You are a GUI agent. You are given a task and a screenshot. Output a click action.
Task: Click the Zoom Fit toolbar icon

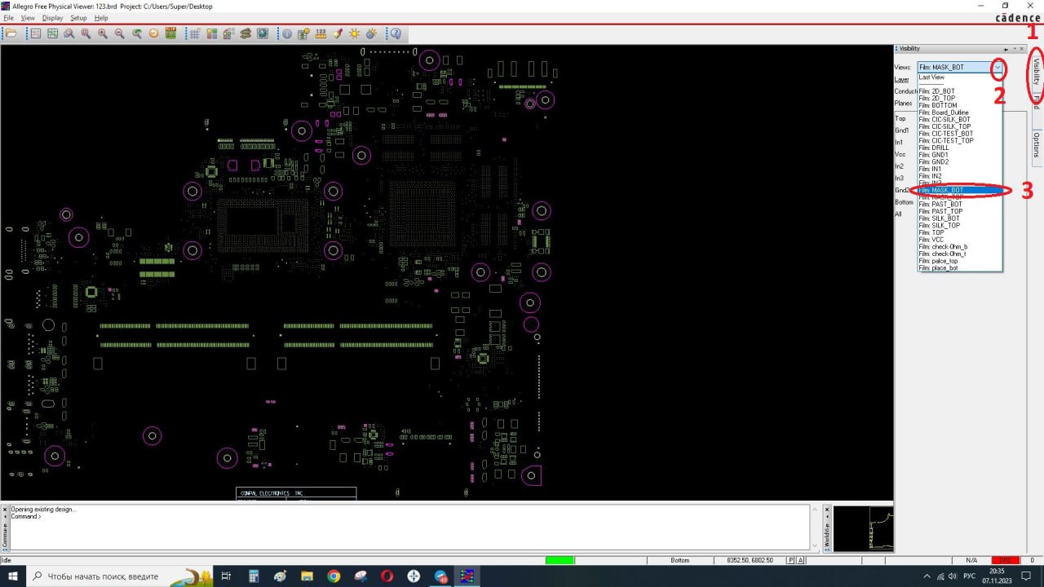tap(86, 33)
